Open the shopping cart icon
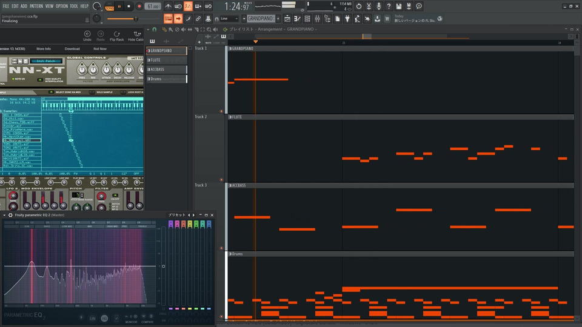The image size is (582, 327). point(387,19)
